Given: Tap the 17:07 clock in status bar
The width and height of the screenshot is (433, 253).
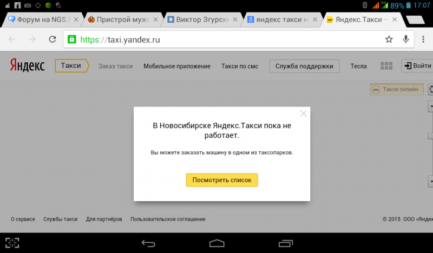Looking at the screenshot, I should [422, 5].
